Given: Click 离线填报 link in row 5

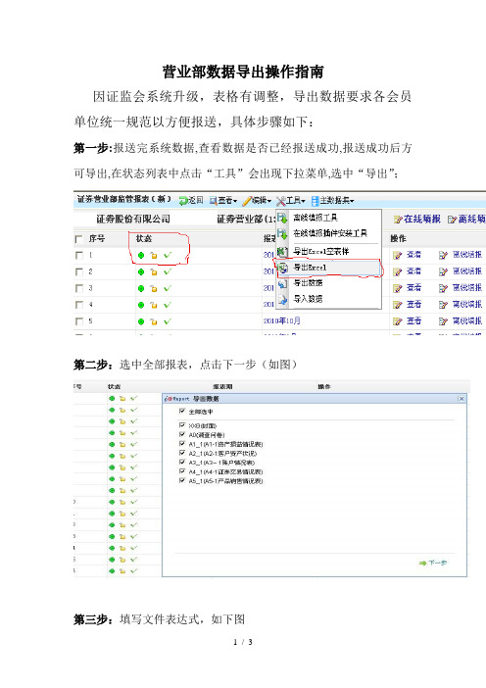Looking at the screenshot, I should point(467,321).
